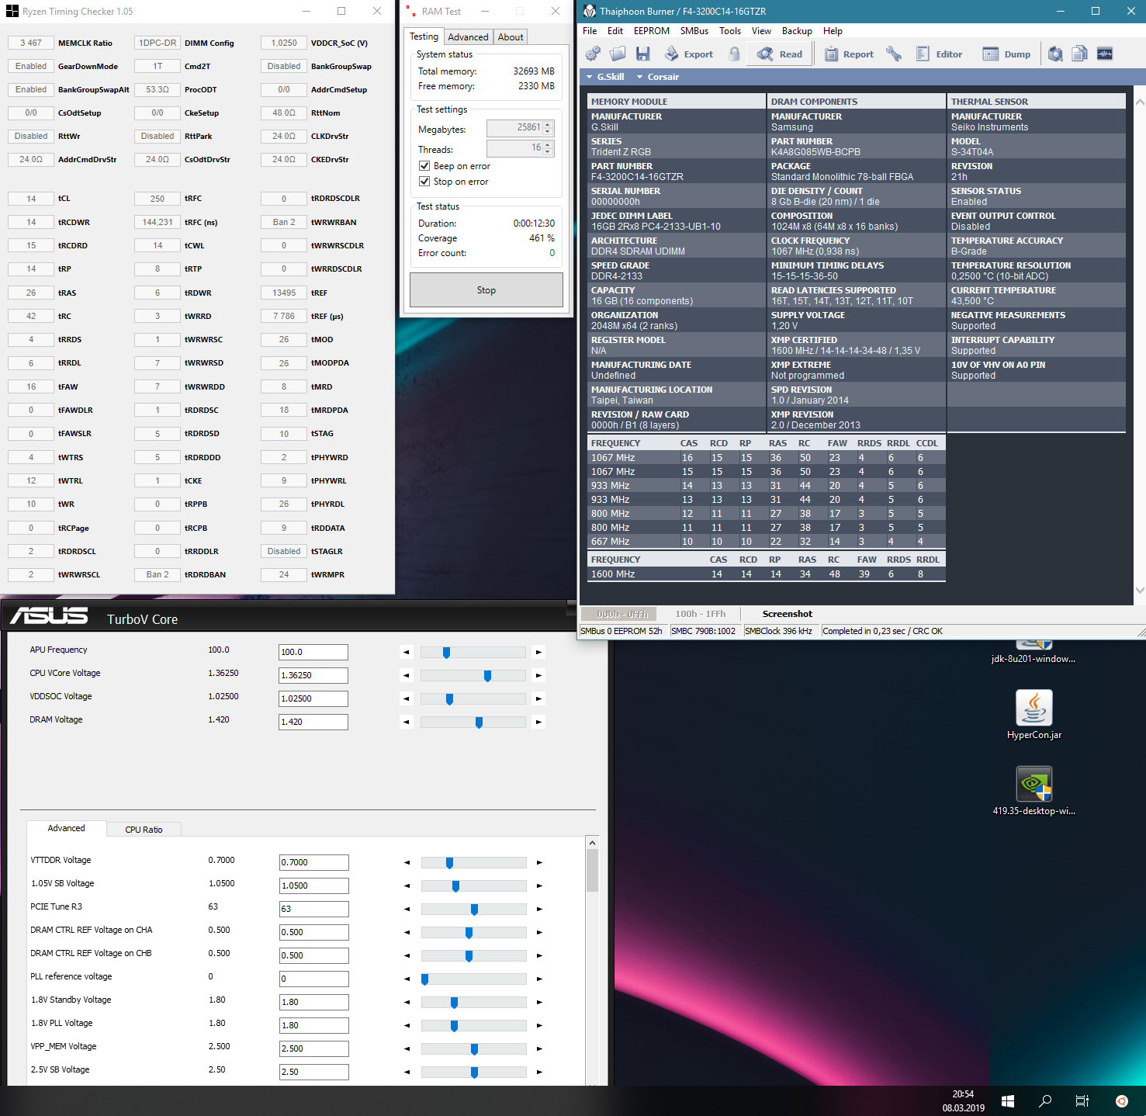
Task: Click the PLL reference voltage input field
Action: pos(314,979)
